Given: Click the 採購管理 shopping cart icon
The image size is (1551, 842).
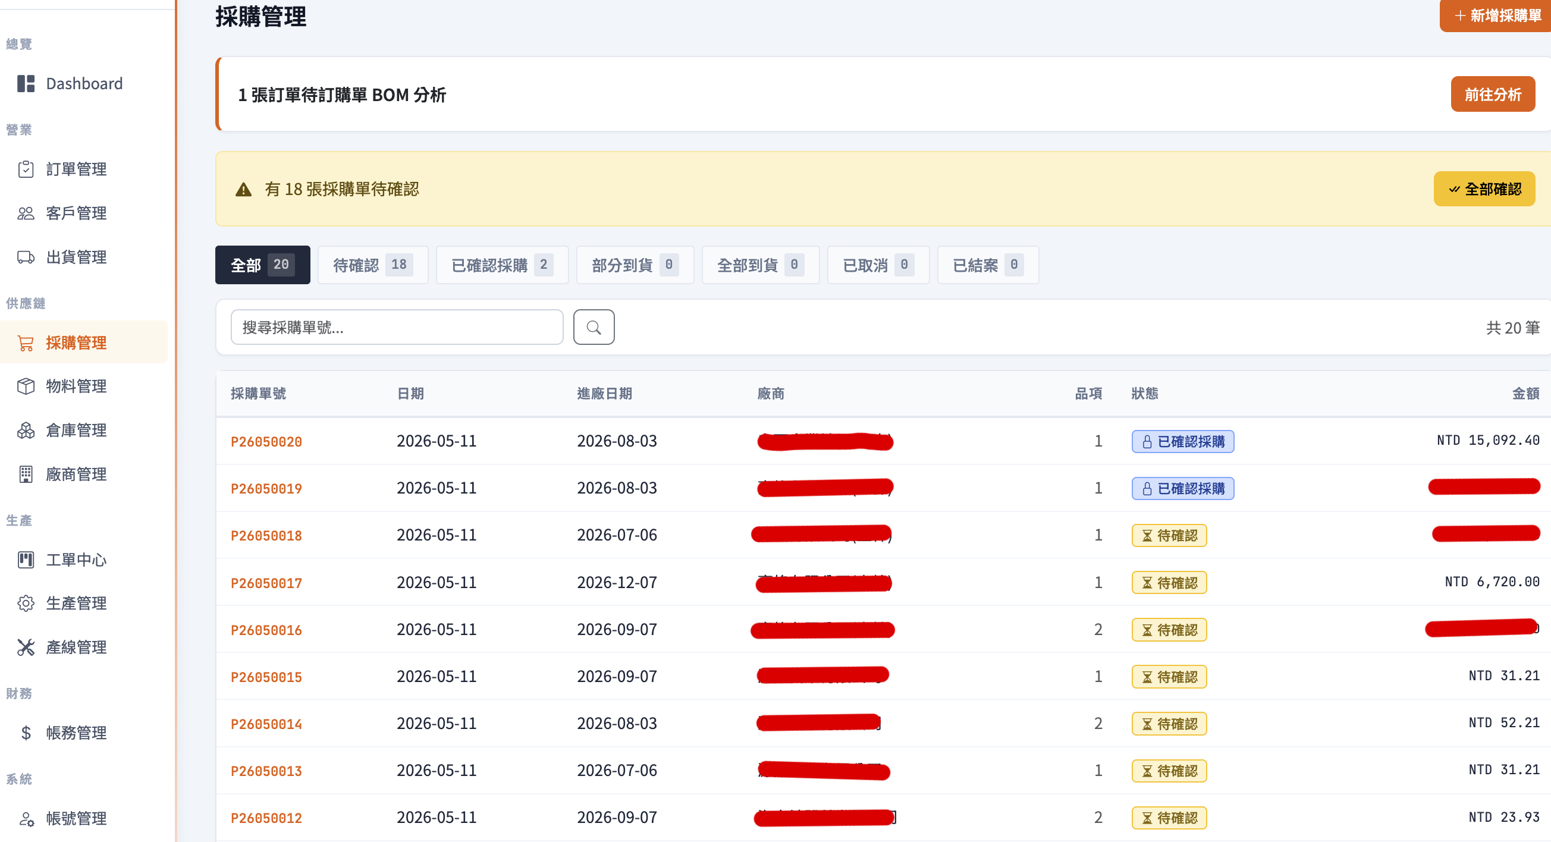Looking at the screenshot, I should (x=26, y=343).
